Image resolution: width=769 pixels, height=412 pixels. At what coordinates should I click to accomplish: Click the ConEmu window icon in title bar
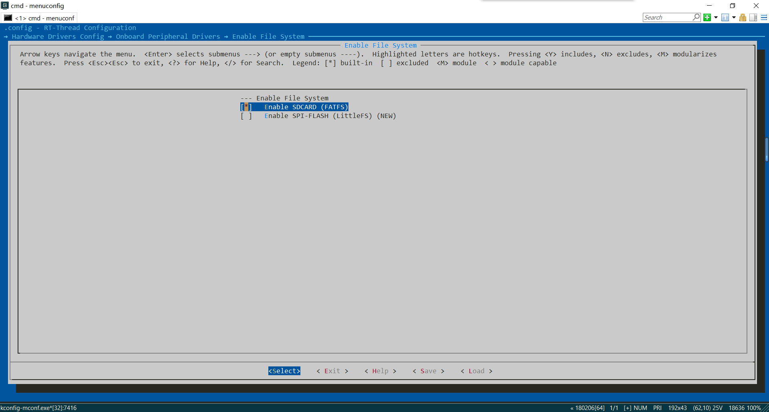click(5, 6)
